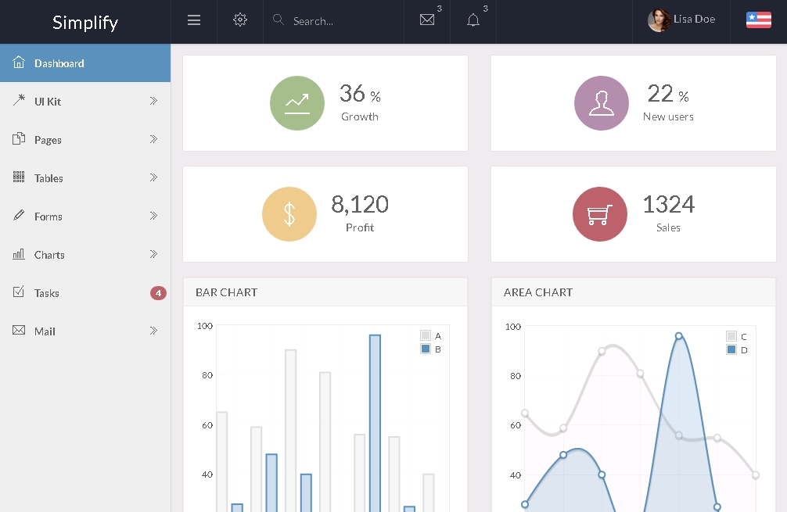Expand the Charts sidebar submenu
Viewport: 787px width, 512px height.
pos(84,255)
